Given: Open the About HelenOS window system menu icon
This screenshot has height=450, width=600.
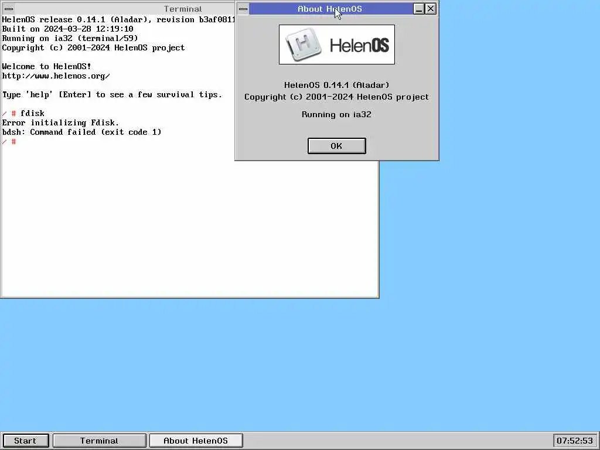Looking at the screenshot, I should click(x=243, y=9).
